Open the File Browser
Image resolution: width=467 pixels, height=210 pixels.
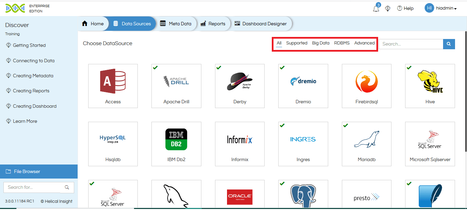pos(39,171)
